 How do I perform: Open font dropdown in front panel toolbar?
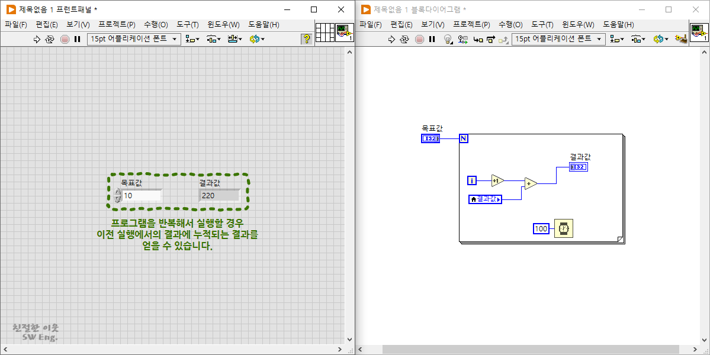click(134, 39)
